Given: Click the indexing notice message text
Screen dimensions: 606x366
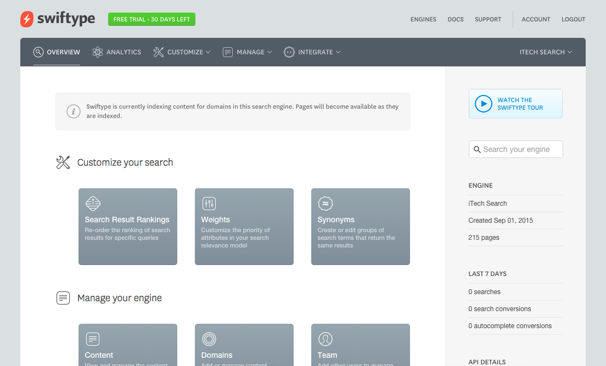Looking at the screenshot, I should [242, 111].
